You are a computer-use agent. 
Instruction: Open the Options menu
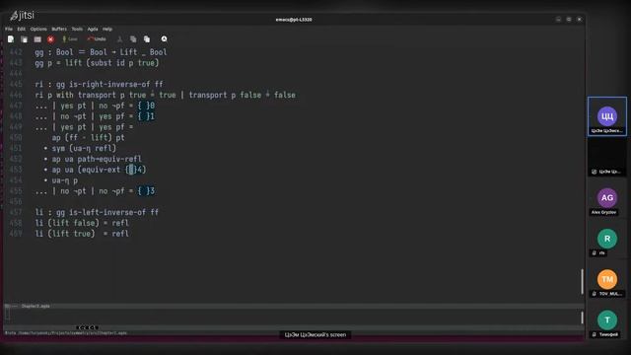38,29
